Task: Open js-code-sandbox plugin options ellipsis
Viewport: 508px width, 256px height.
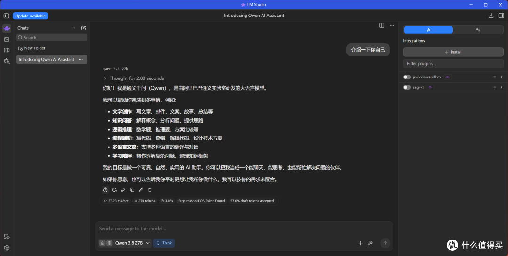Action: 494,77
